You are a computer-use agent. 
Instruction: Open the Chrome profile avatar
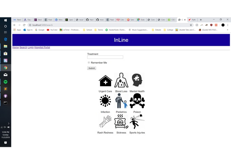[223, 25]
